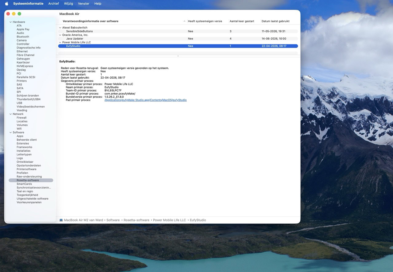Viewport: 393px width, 272px height.
Task: Select Profielen in the sidebar
Action: [x=22, y=173]
